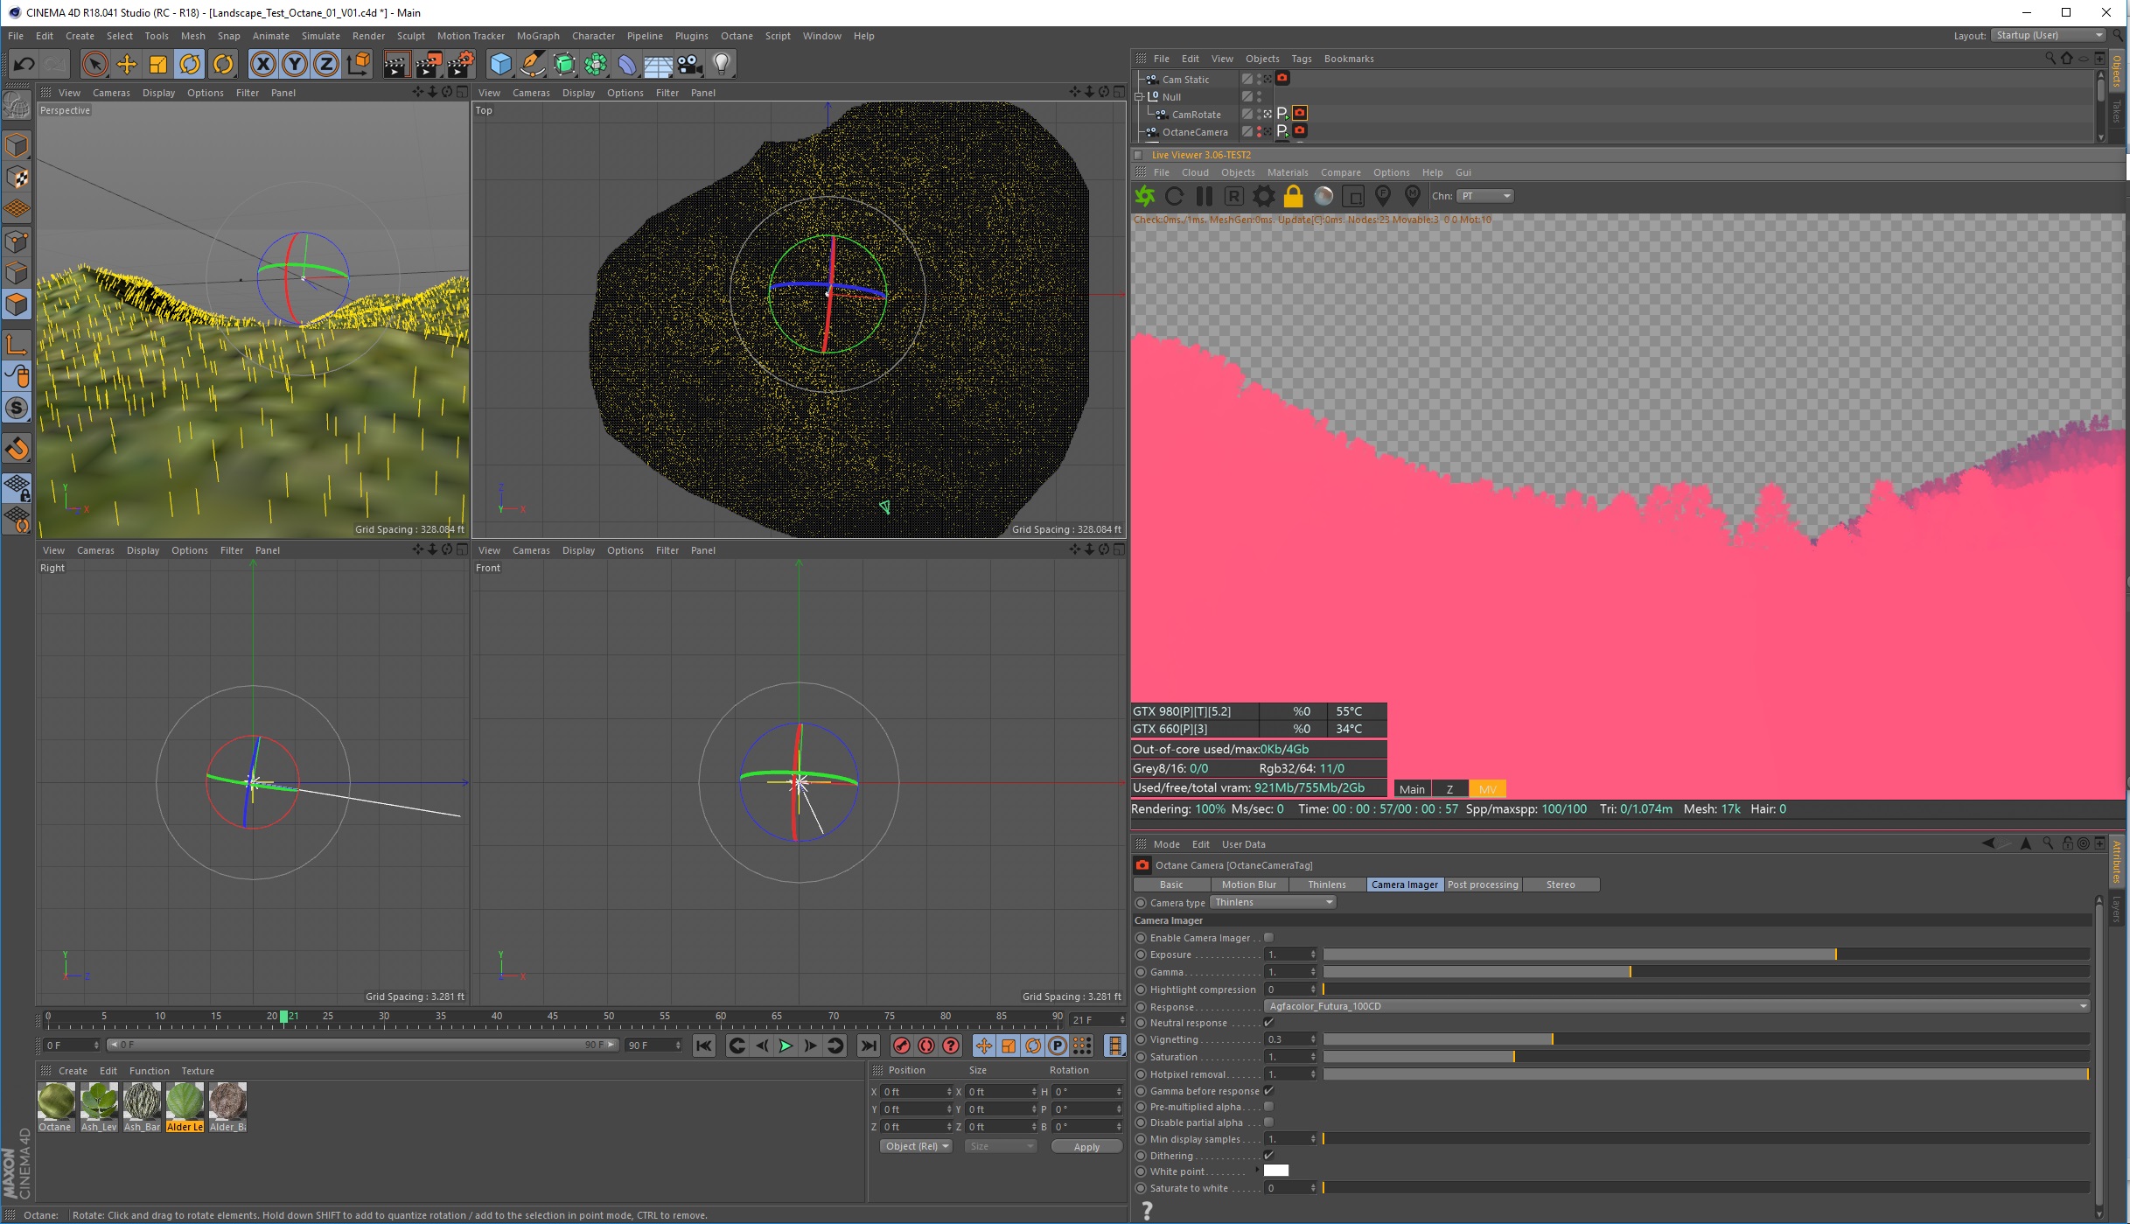
Task: Add a light object with bulb icon
Action: (722, 64)
